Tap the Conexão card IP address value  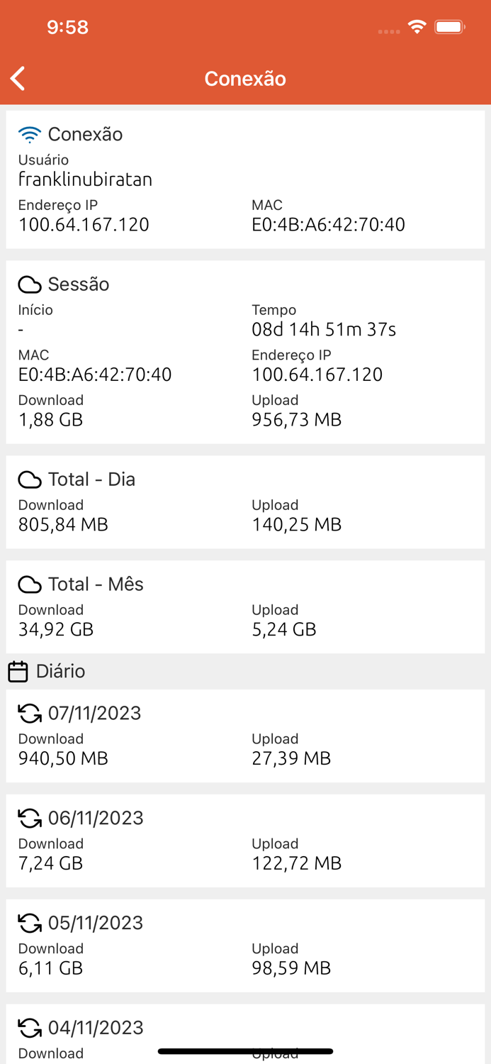(x=84, y=225)
